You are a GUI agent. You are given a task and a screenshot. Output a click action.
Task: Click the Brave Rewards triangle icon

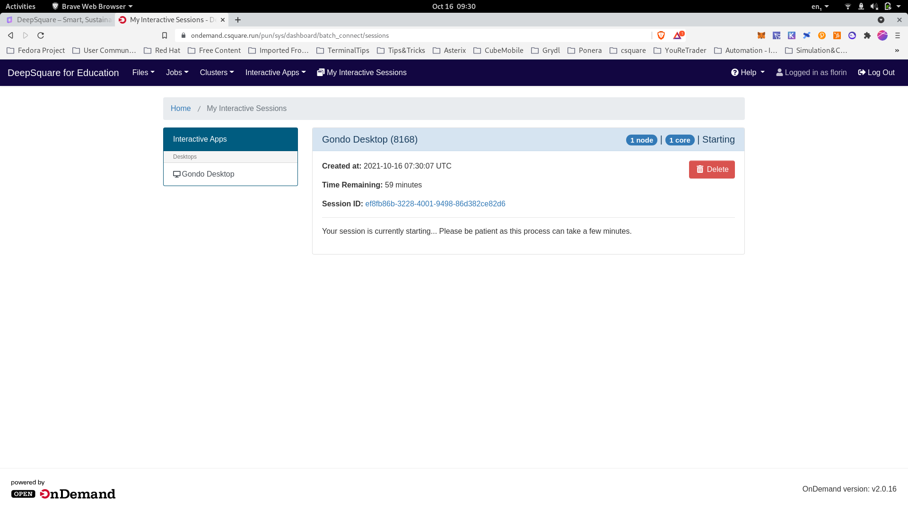pos(678,35)
